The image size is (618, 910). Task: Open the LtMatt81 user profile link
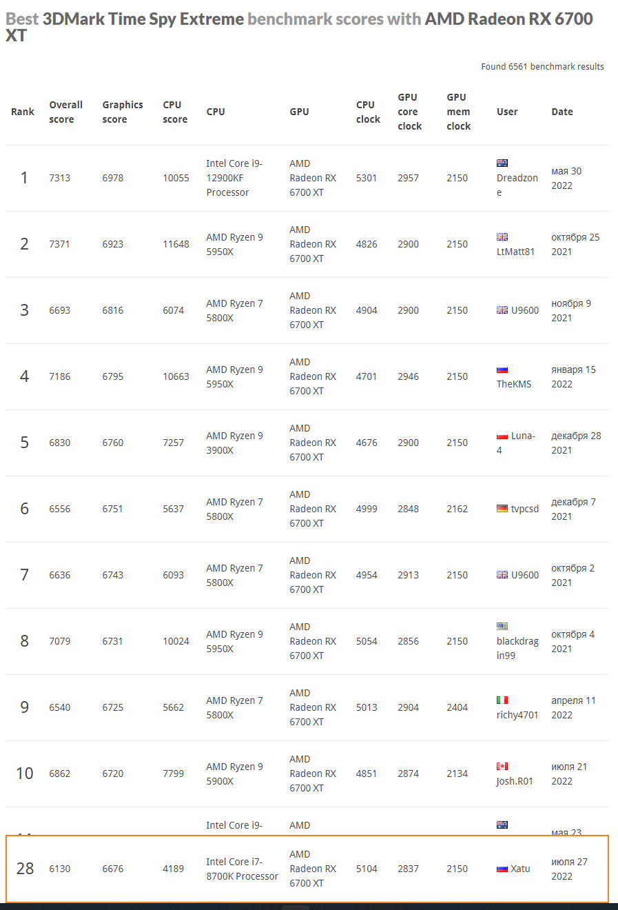coord(515,252)
